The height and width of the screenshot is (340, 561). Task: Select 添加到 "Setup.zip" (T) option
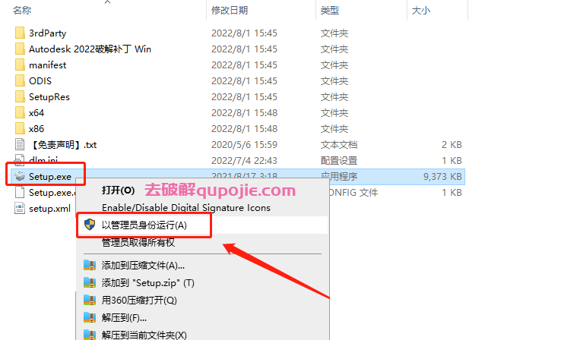coord(147,283)
